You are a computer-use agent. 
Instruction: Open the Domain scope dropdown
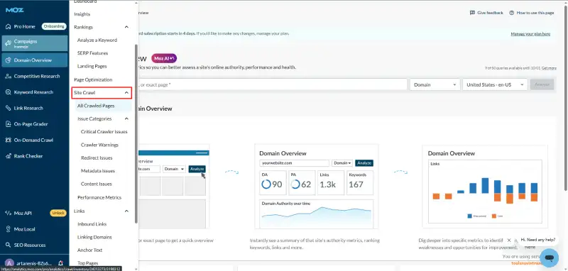435,84
